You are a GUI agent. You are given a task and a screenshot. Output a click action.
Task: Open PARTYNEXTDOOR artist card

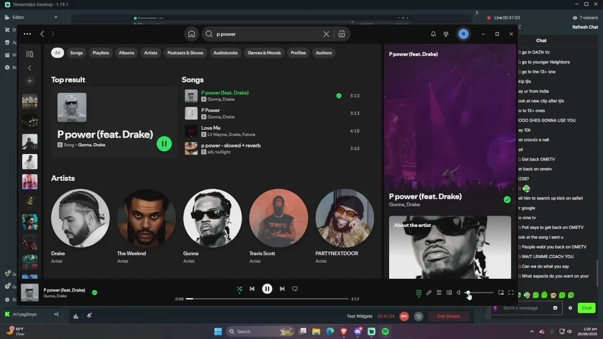click(x=344, y=226)
